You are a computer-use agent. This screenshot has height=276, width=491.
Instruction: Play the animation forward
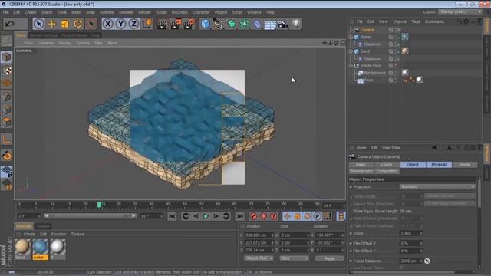206,216
